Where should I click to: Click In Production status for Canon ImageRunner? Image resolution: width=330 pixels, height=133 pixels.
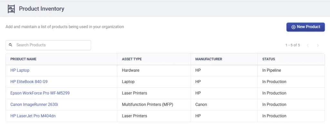(x=274, y=104)
